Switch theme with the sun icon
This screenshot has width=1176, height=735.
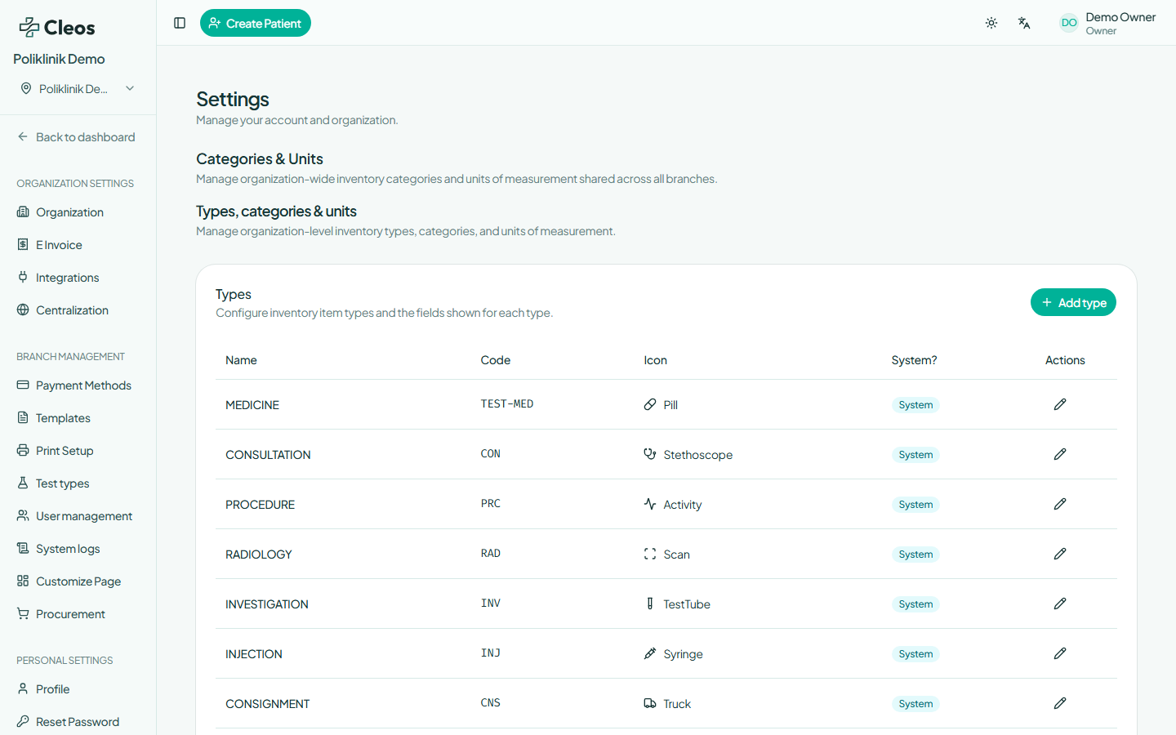[991, 23]
